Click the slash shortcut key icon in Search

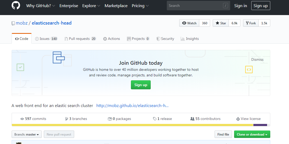click(225, 6)
